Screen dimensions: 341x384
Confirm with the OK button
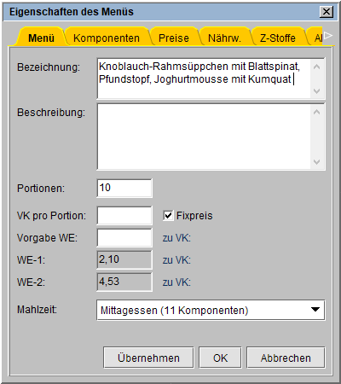[220, 358]
